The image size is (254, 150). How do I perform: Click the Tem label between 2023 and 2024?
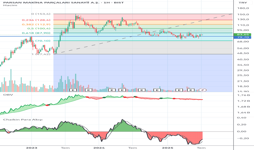click(65, 148)
